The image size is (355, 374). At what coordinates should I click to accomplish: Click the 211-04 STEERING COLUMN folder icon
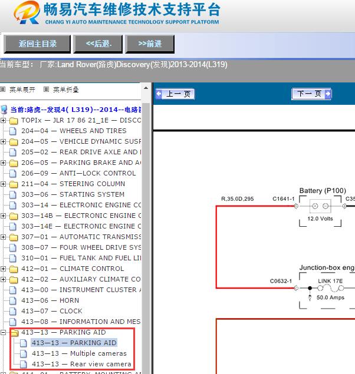pos(14,184)
